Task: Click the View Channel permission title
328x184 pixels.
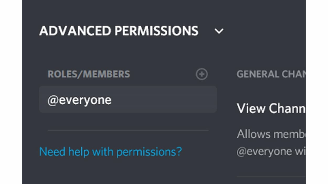Action: pos(271,108)
